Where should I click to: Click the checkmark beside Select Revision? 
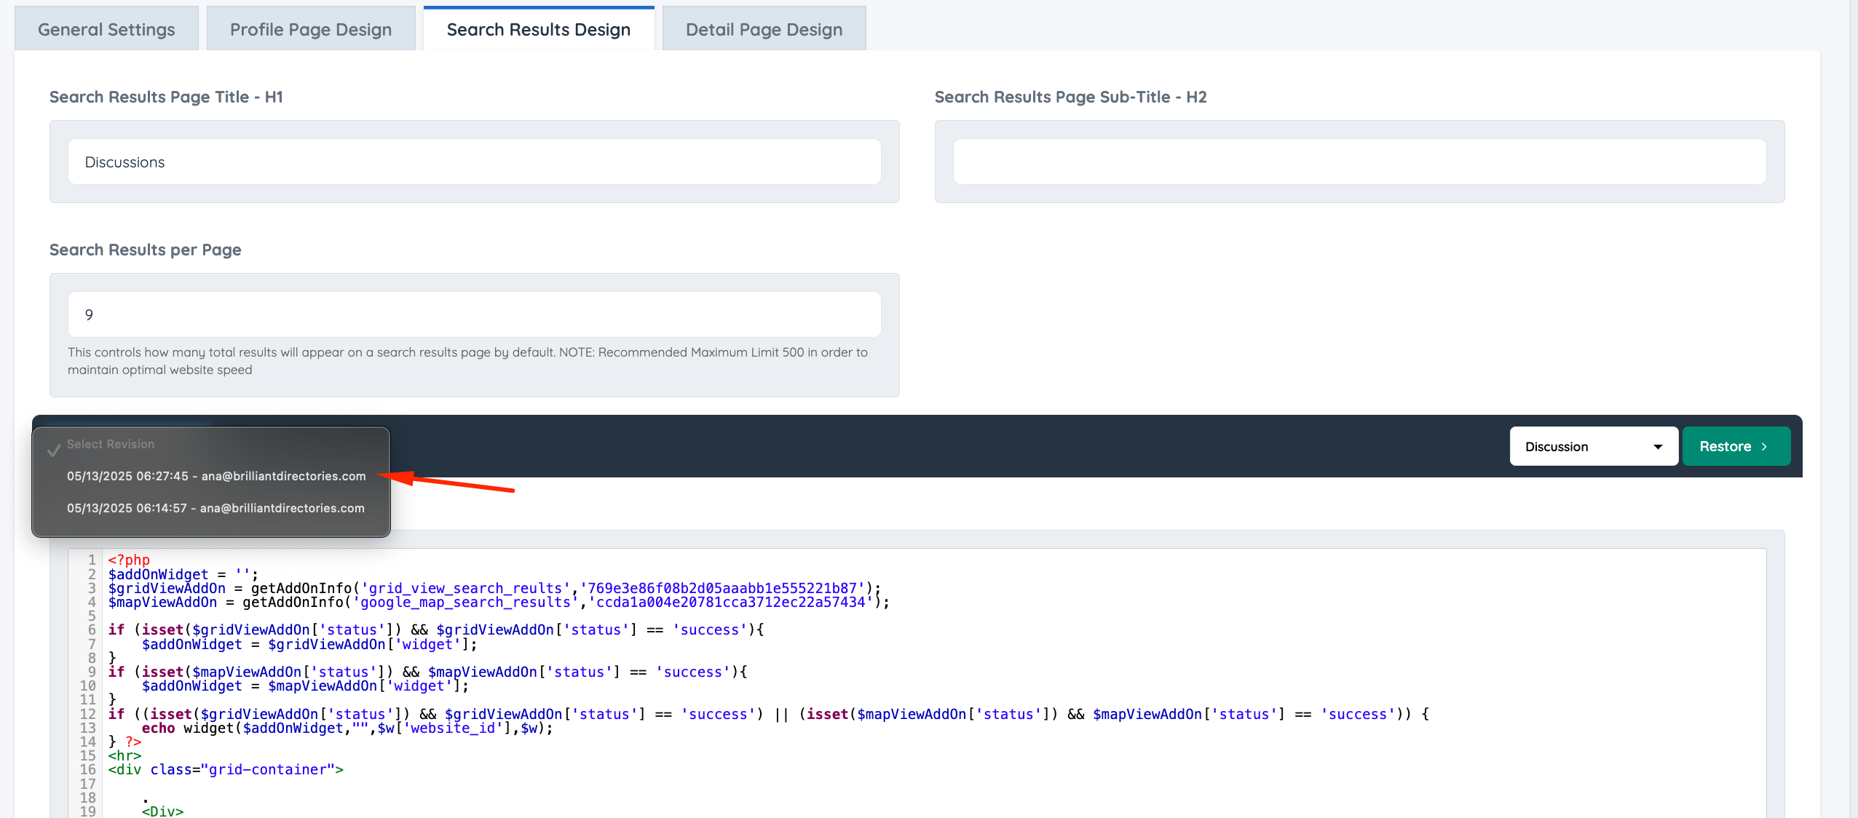[x=54, y=450]
